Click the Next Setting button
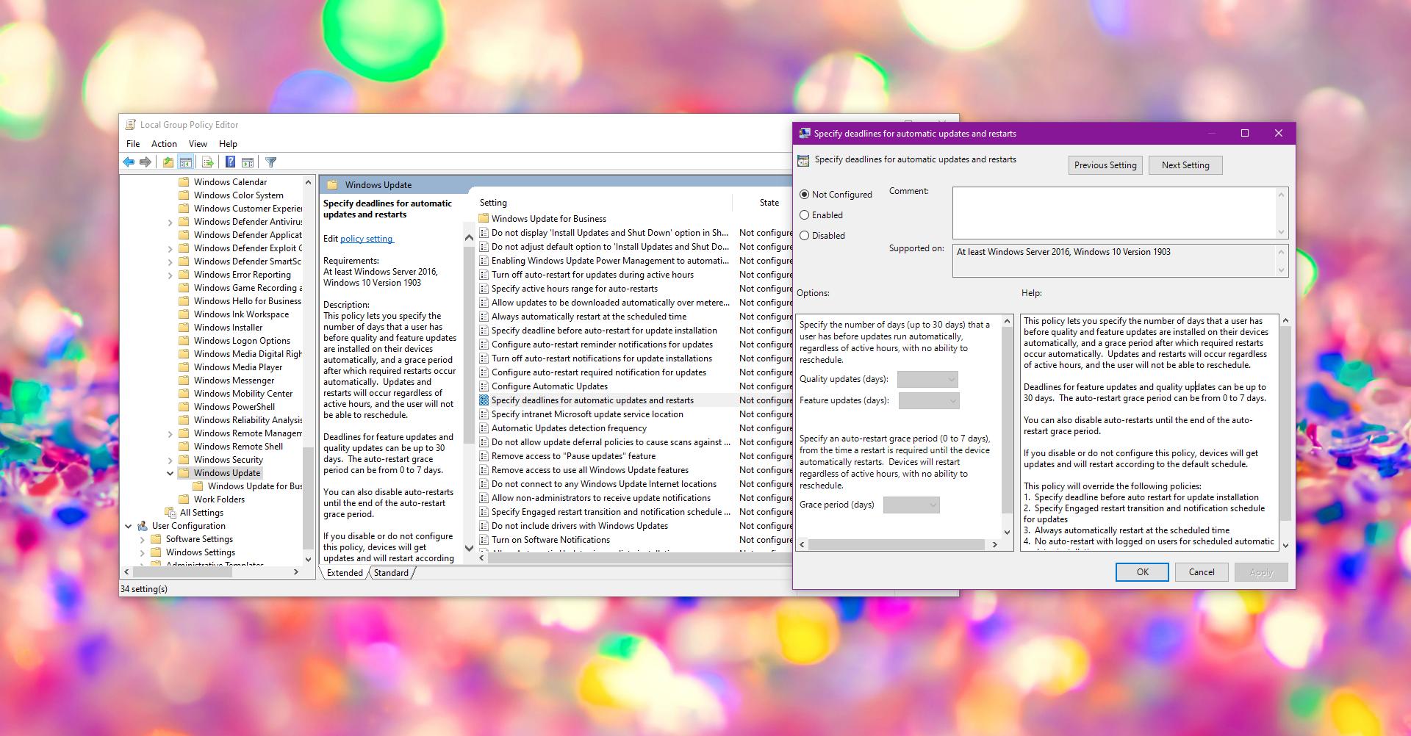1411x736 pixels. (x=1185, y=165)
